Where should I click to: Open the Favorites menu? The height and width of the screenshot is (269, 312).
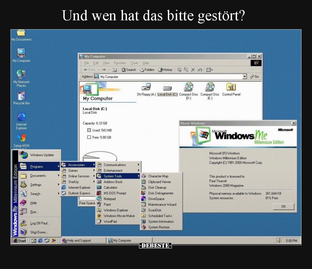[120, 63]
